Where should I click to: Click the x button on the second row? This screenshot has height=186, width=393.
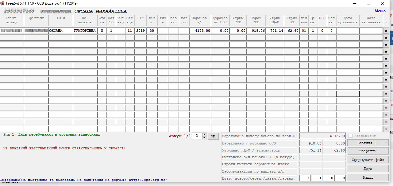coord(386,38)
